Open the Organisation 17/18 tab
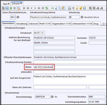This screenshot has width=107, height=105. pos(61,24)
